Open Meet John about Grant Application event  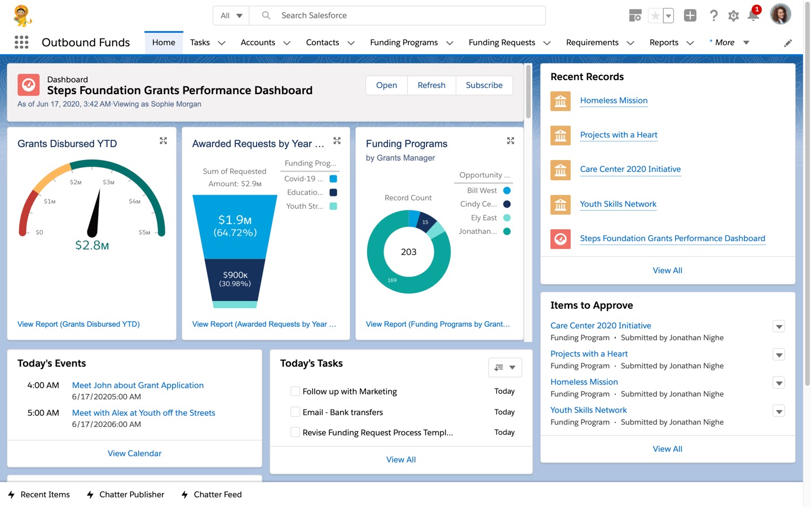(x=138, y=385)
